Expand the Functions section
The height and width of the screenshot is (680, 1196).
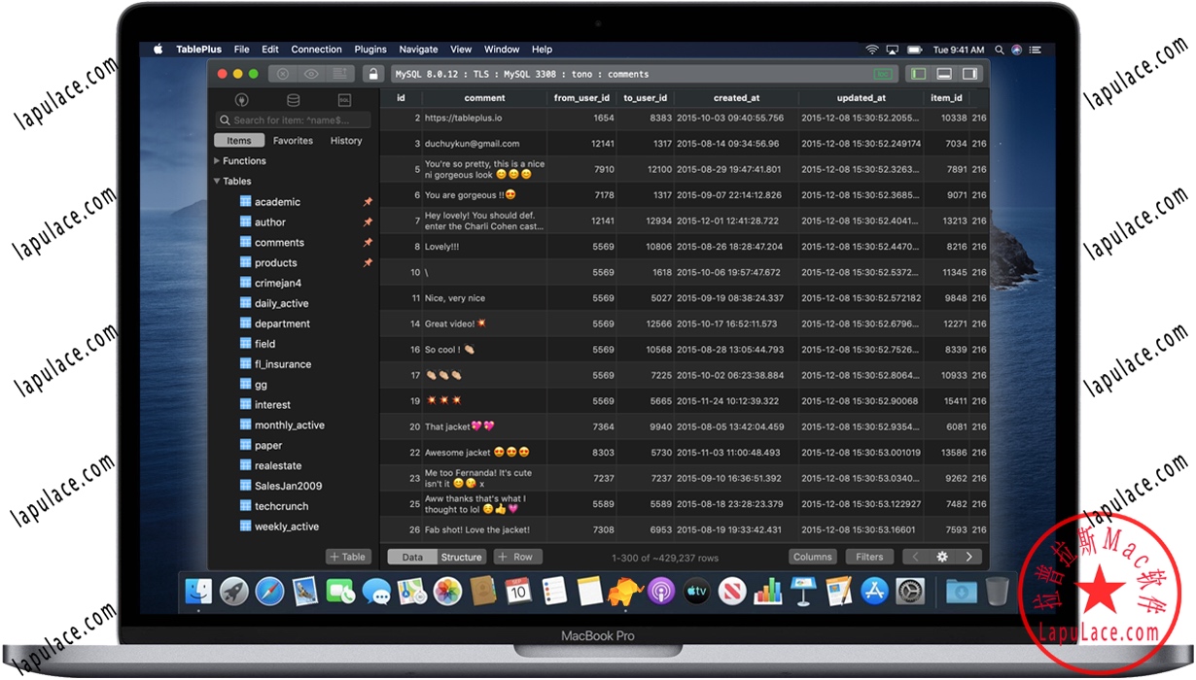click(216, 161)
